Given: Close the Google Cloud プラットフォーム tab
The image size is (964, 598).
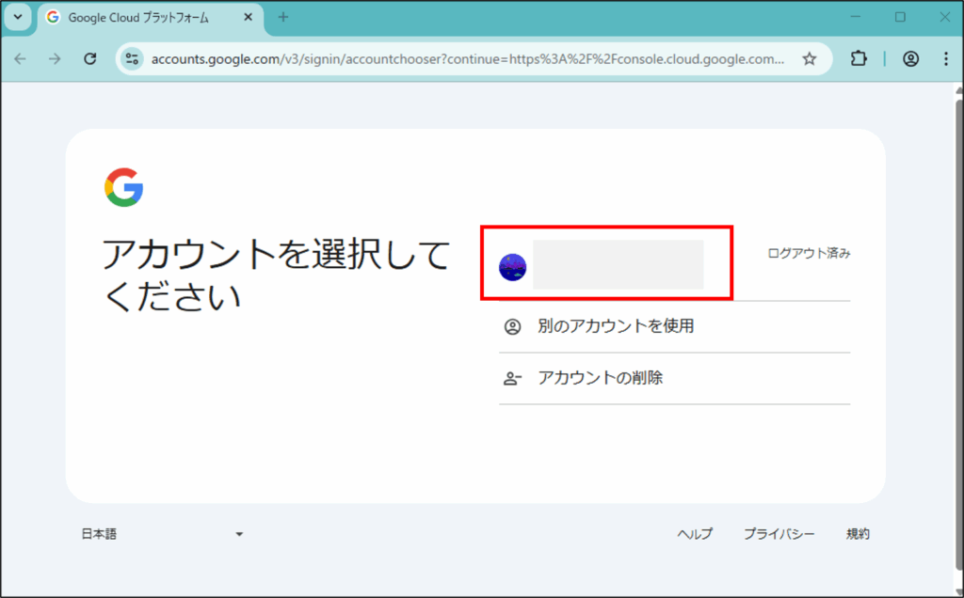Looking at the screenshot, I should (x=248, y=17).
